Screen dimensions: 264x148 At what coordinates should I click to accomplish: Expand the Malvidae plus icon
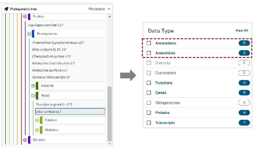tap(37, 130)
